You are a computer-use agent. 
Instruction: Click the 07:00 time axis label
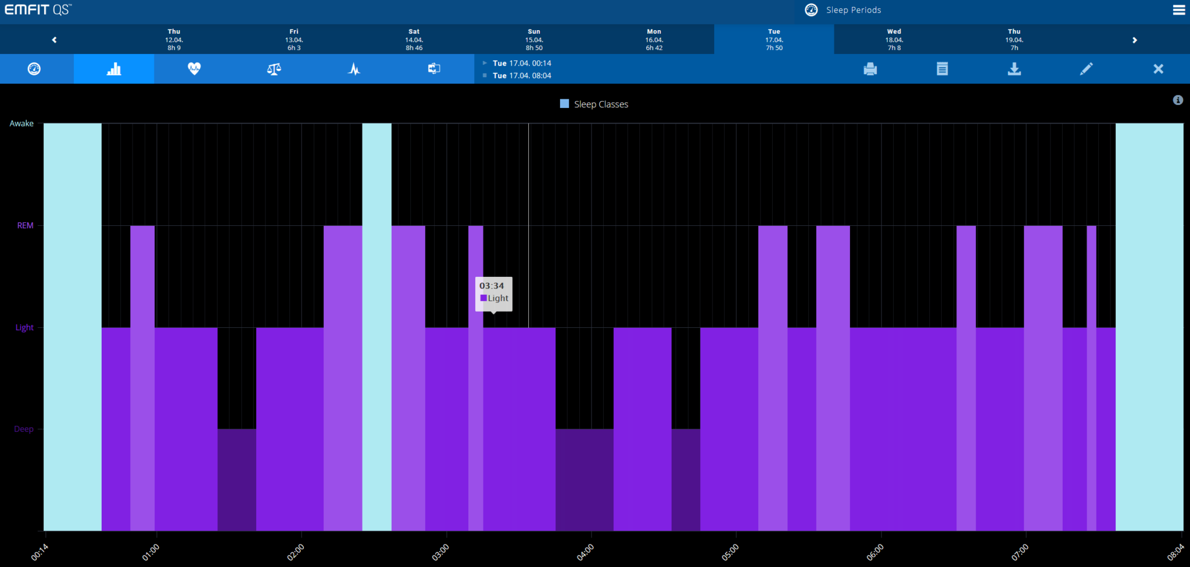(1020, 552)
